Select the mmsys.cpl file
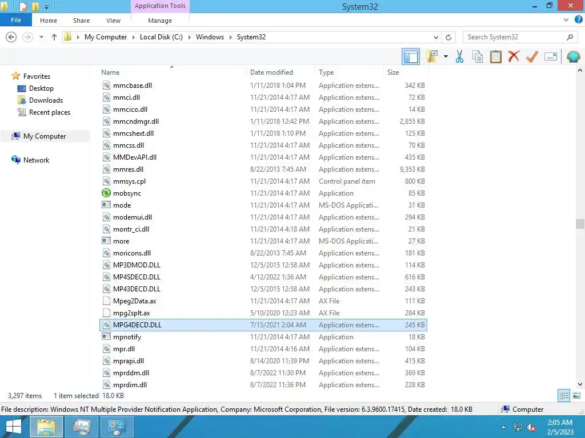 pos(129,181)
